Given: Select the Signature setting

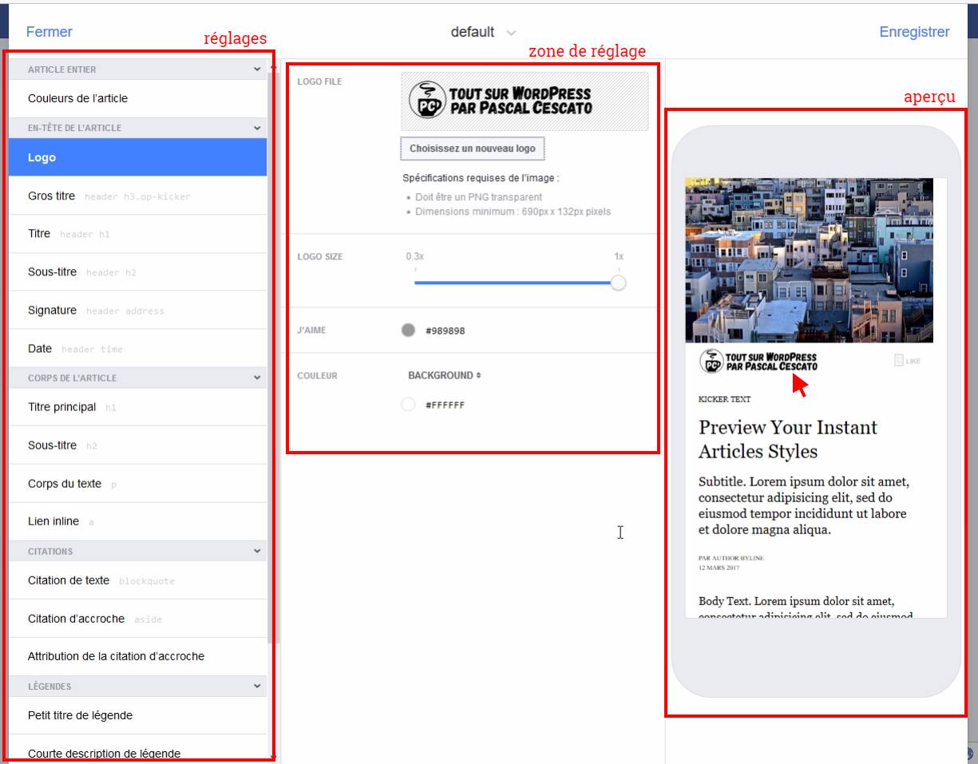Looking at the screenshot, I should [137, 311].
